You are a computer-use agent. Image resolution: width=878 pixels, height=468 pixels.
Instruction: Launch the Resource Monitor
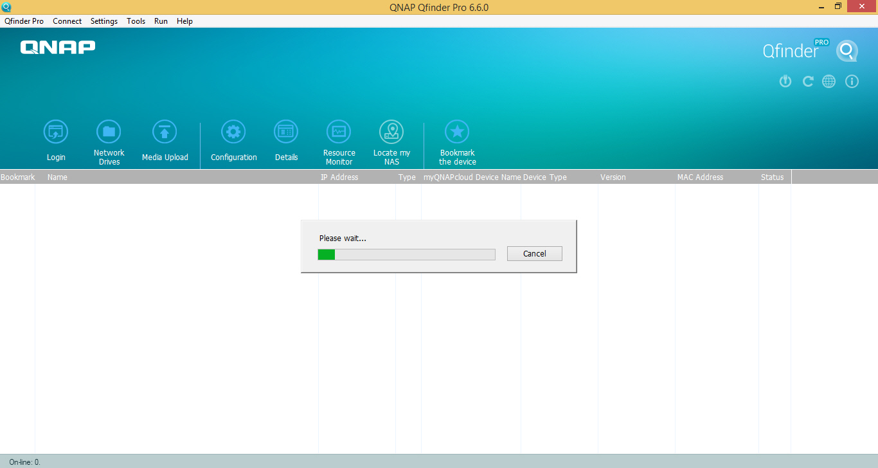pyautogui.click(x=339, y=131)
